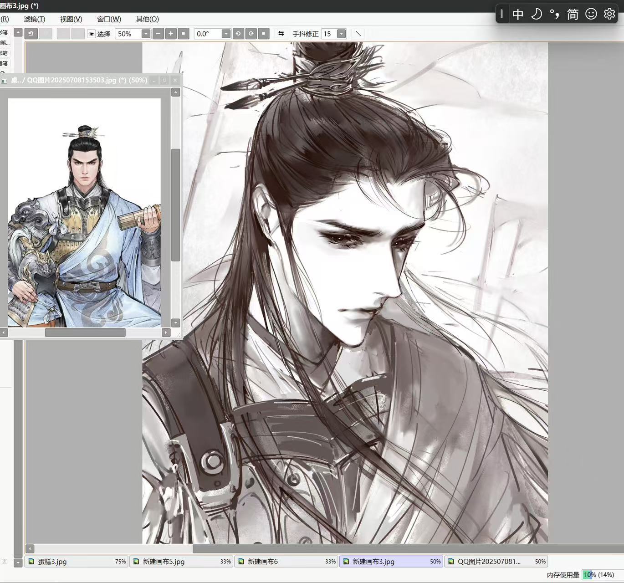Viewport: 624px width, 583px height.
Task: Click the reference window's vertical scrollbar thumb
Action: pos(176,205)
